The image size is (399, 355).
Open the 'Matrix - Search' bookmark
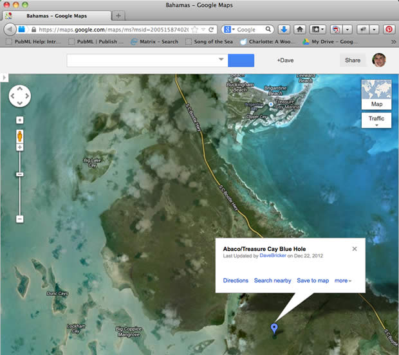tap(154, 42)
